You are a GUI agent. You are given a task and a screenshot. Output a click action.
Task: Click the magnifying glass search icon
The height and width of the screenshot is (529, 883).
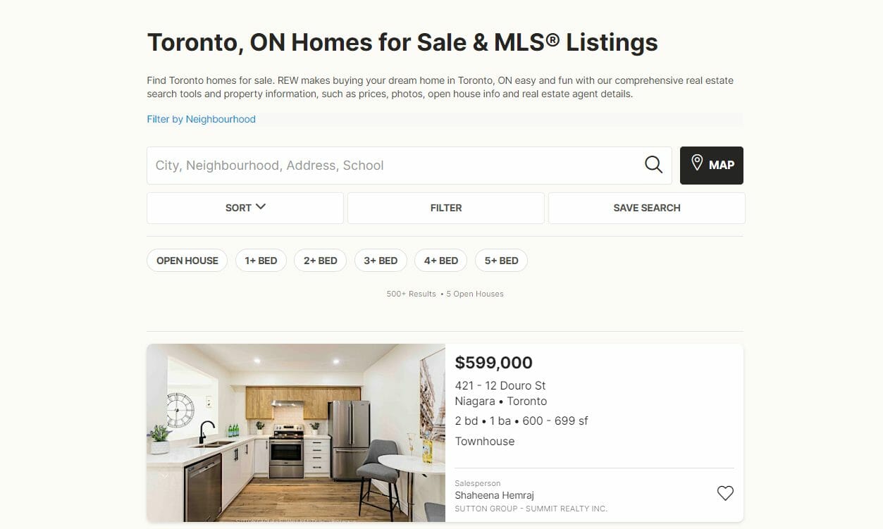tap(653, 165)
